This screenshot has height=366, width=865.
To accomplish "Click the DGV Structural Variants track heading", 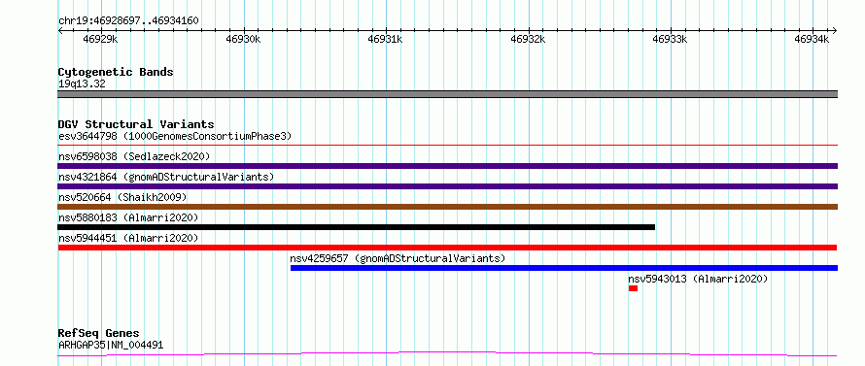I will [x=136, y=124].
